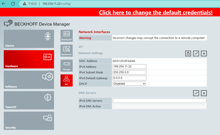Reload the page with the refresh icon
The image size is (220, 135).
[x=13, y=4]
